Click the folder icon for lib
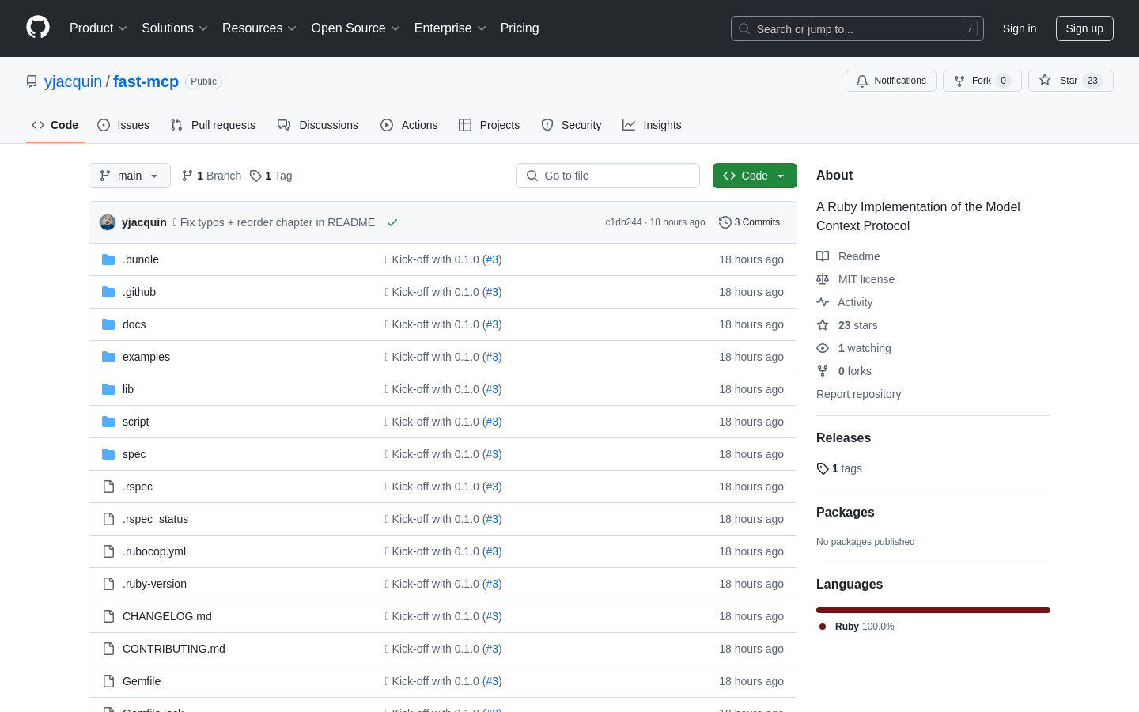The width and height of the screenshot is (1139, 712). [108, 389]
